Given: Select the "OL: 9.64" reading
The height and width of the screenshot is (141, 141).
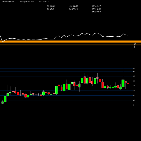Looking at the screenshot, I should 96,12.
